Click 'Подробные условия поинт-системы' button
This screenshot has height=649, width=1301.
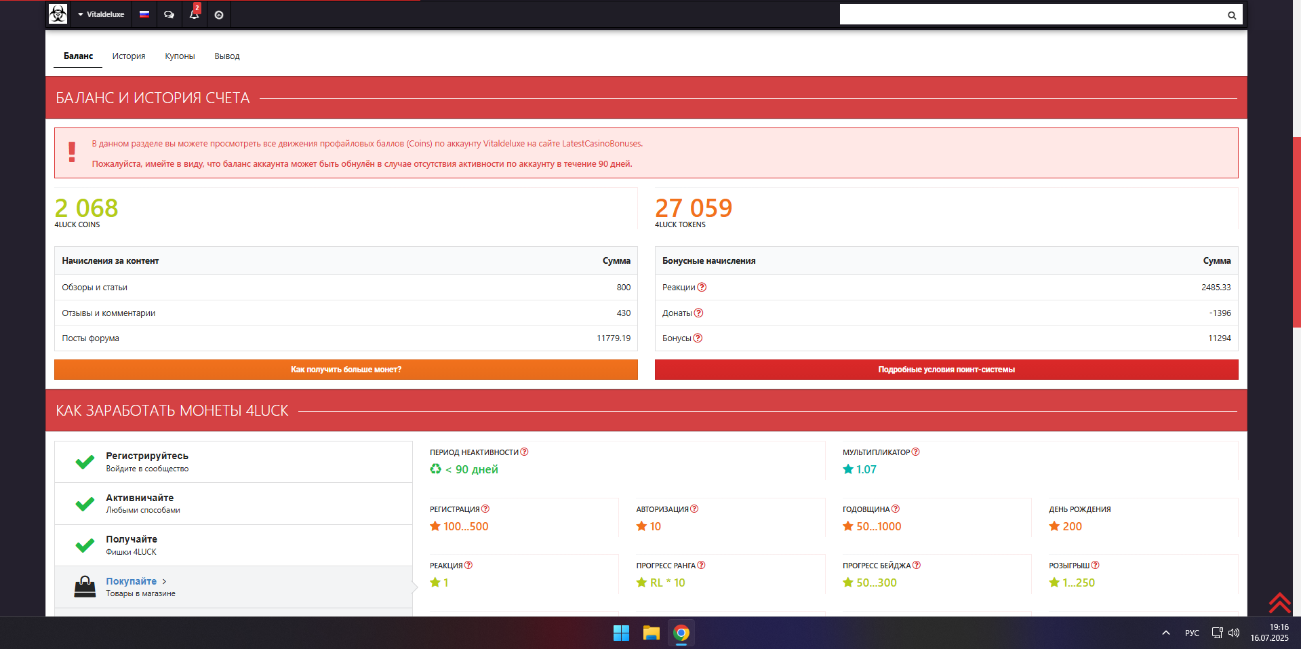(x=946, y=370)
